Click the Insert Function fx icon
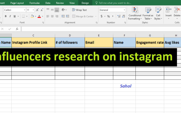This screenshot has width=181, height=113. [x=17, y=29]
